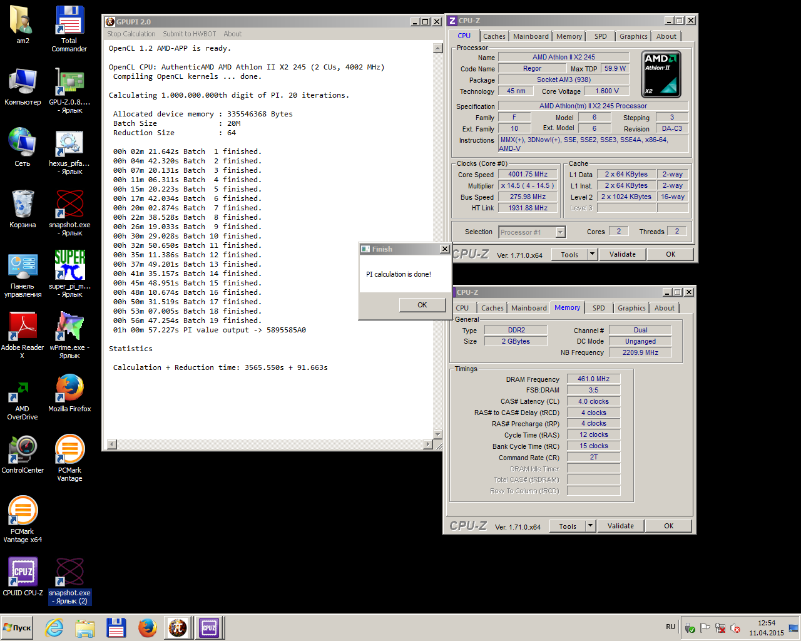The height and width of the screenshot is (641, 801).
Task: Switch to SPD tab in upper CPU-Z
Action: [x=601, y=36]
